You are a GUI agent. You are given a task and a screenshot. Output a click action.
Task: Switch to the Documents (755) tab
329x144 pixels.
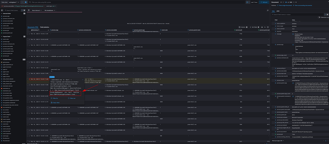33,27
